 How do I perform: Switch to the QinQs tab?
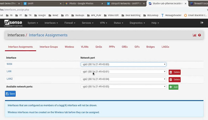(99, 47)
